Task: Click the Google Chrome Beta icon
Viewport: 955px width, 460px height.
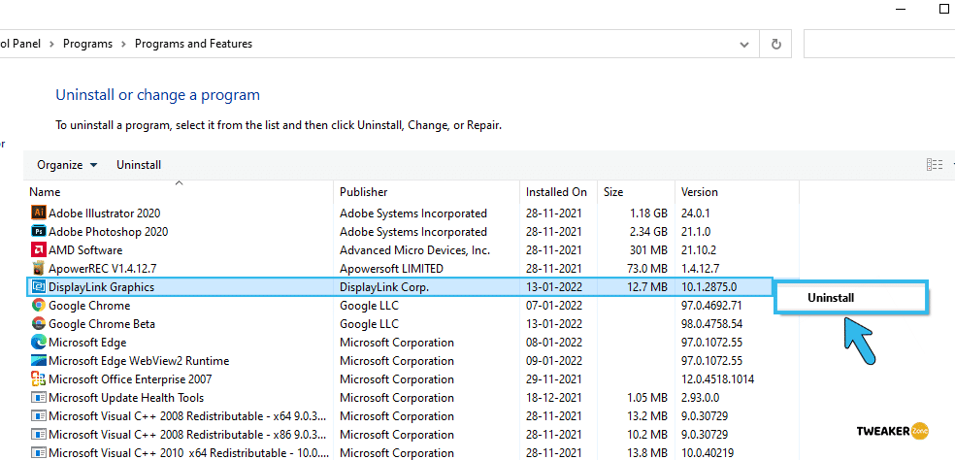Action: [39, 324]
